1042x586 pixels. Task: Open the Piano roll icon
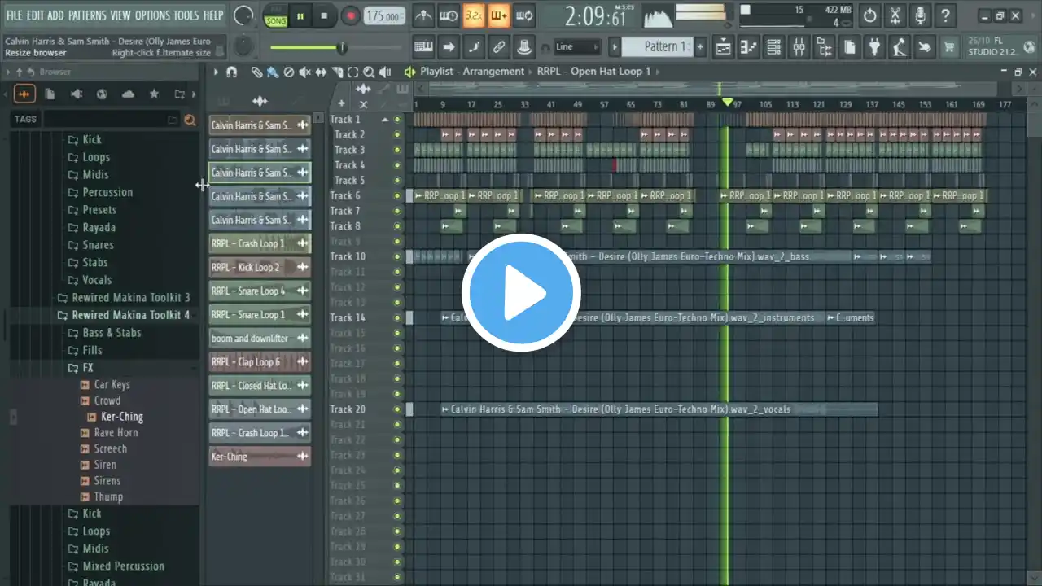click(748, 47)
